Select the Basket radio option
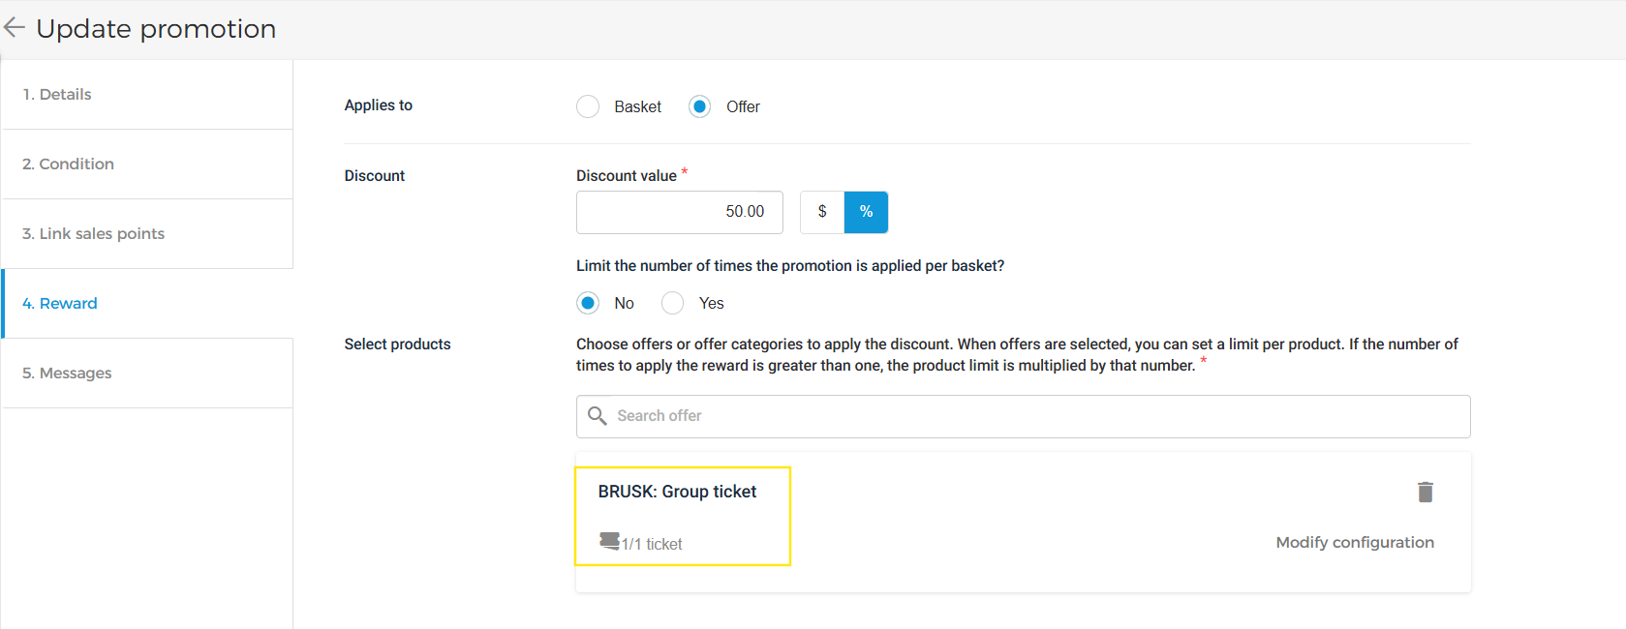Screen dimensions: 1626x629 click(x=588, y=106)
